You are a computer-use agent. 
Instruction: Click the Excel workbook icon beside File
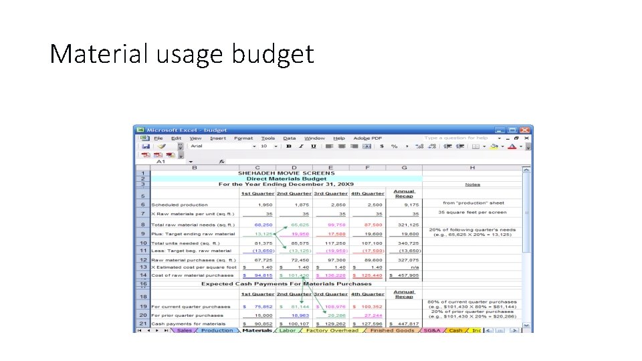tap(144, 138)
